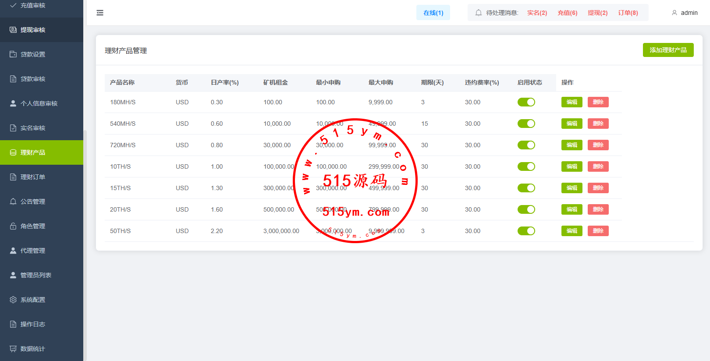Click the admin username label
This screenshot has width=710, height=361.
tap(689, 13)
